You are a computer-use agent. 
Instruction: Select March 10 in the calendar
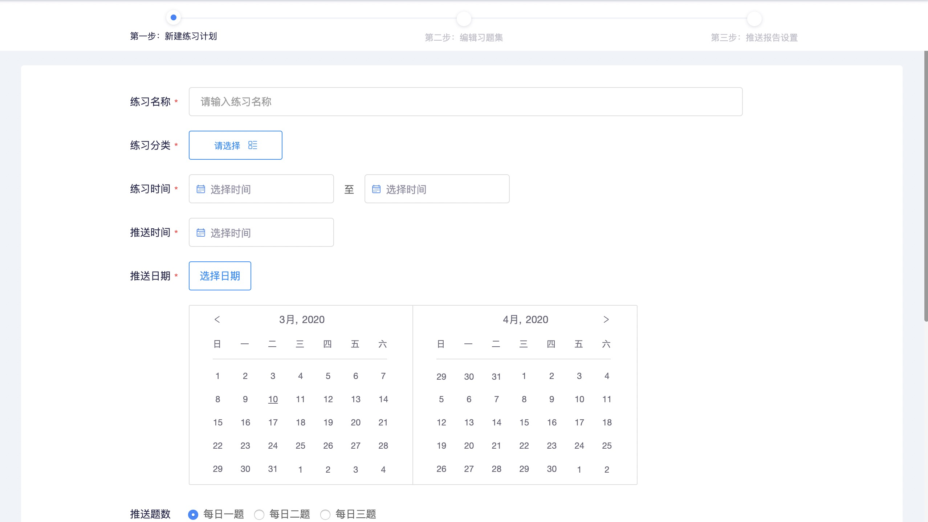coord(273,399)
